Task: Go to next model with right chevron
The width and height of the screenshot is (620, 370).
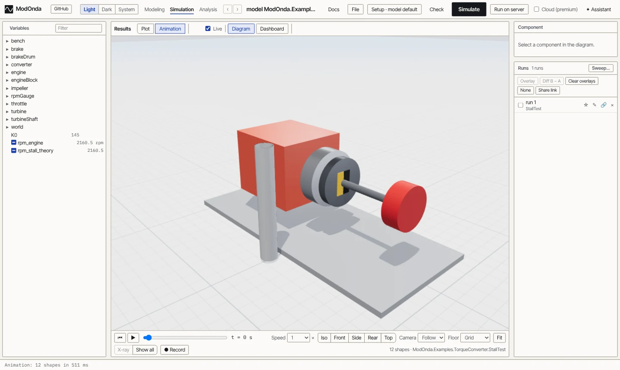Action: [x=237, y=9]
